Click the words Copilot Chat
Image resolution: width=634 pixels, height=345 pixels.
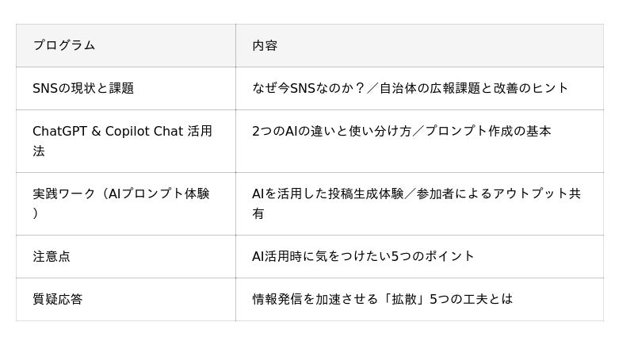tap(144, 131)
